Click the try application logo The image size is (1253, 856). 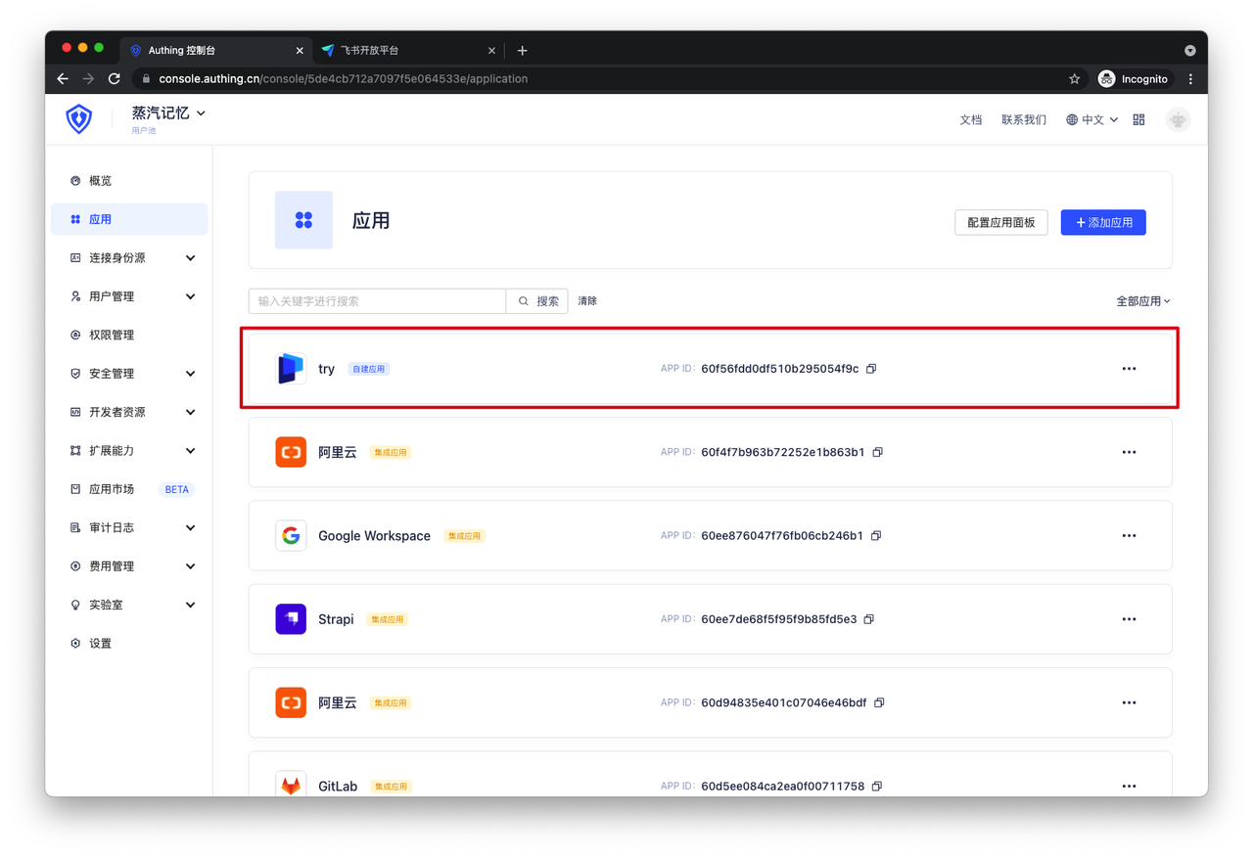[291, 369]
